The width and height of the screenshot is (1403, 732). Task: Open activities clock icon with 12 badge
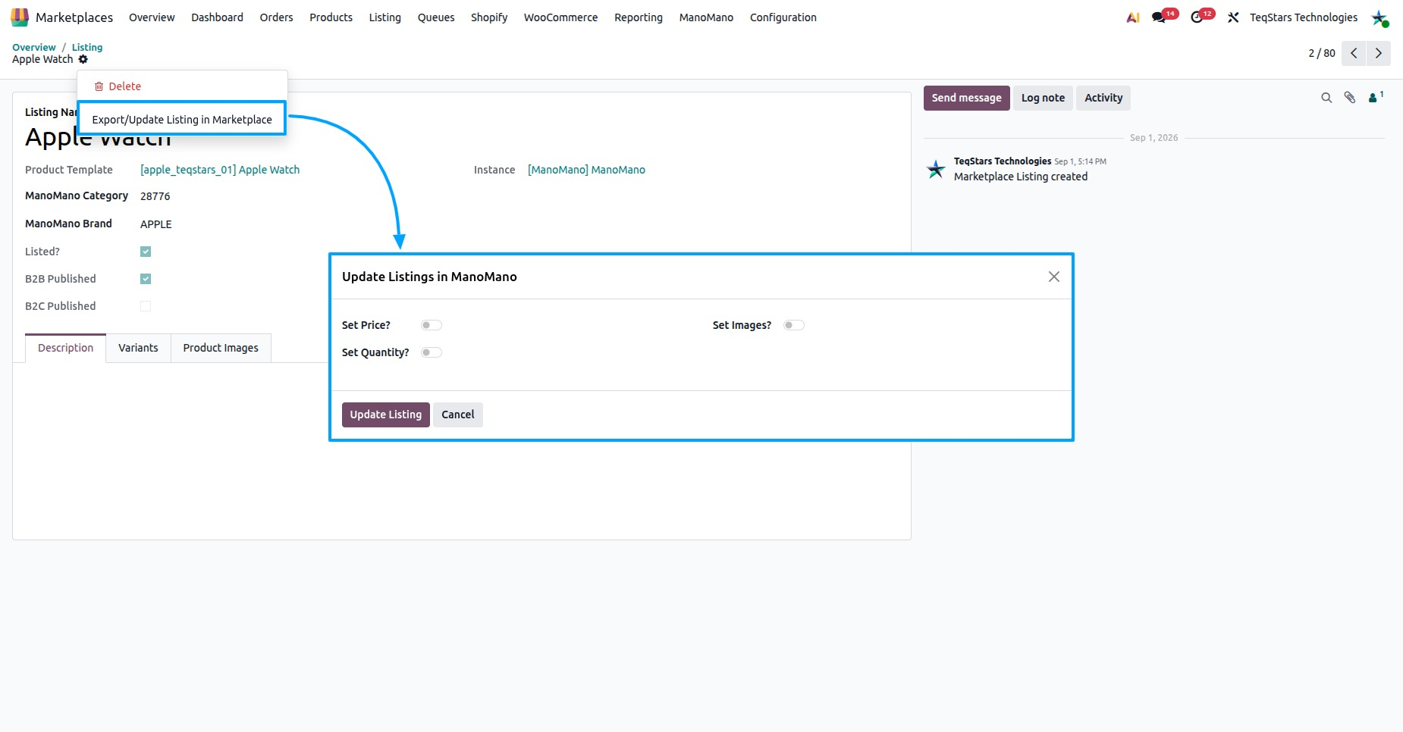pos(1197,17)
